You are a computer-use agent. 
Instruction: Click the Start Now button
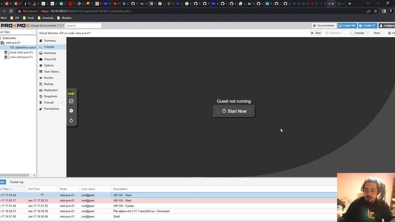234,111
